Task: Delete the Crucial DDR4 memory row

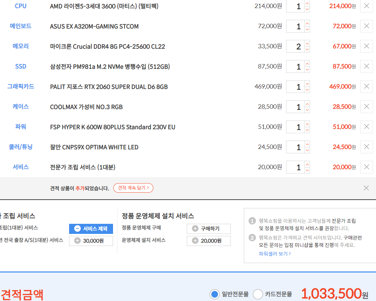Action: pos(366,46)
